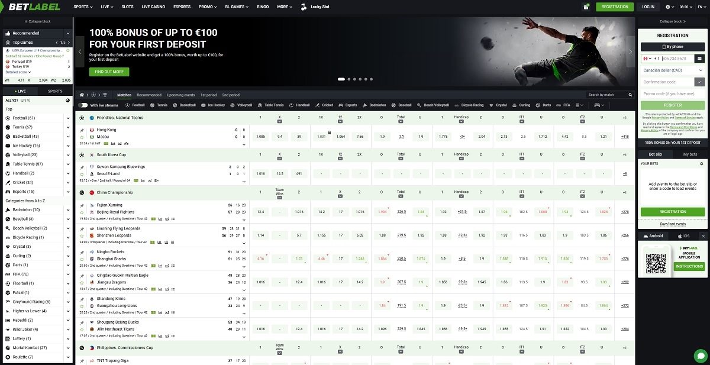Open the LIVE CASINO menu item
Viewport: 710px width, 365px height.
pos(154,7)
